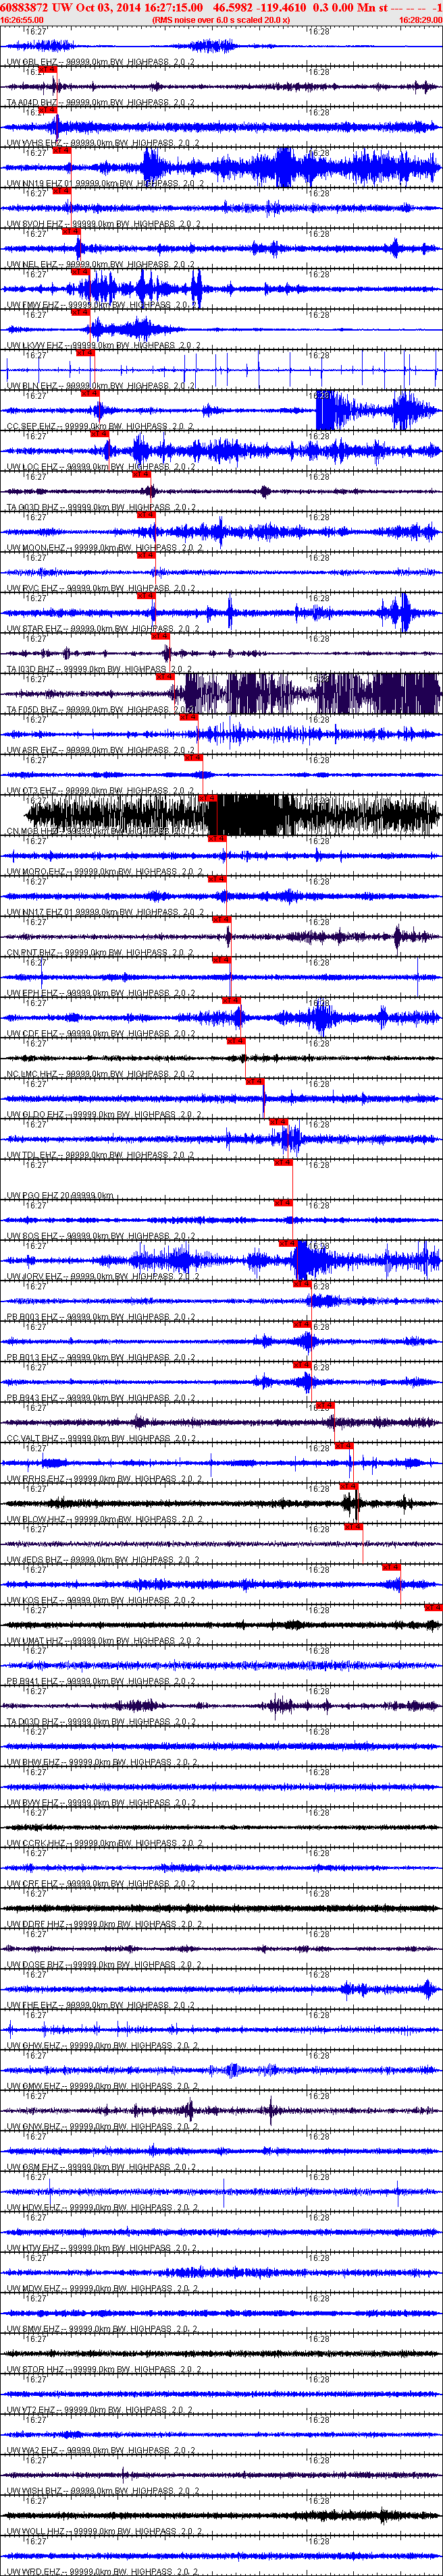Select the TA I03D BHZ station label
The width and height of the screenshot is (443, 2576).
(x=101, y=669)
